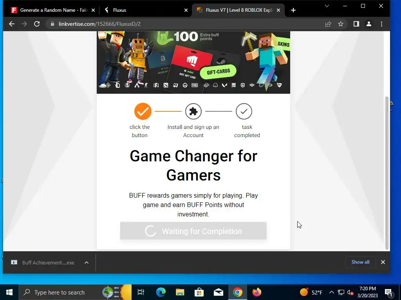Click the muted volume tray icon
The height and width of the screenshot is (300, 401).
350,292
